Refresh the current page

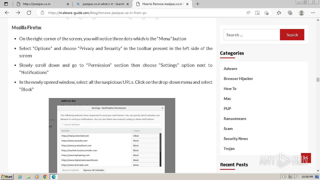pyautogui.click(x=29, y=13)
